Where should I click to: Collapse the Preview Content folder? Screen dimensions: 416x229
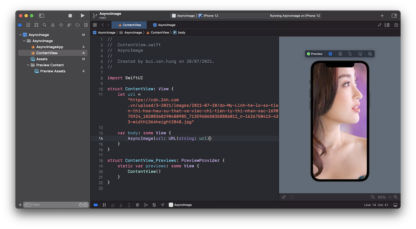[28, 65]
